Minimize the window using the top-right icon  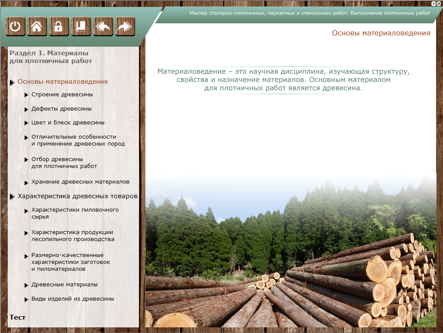(x=434, y=3)
